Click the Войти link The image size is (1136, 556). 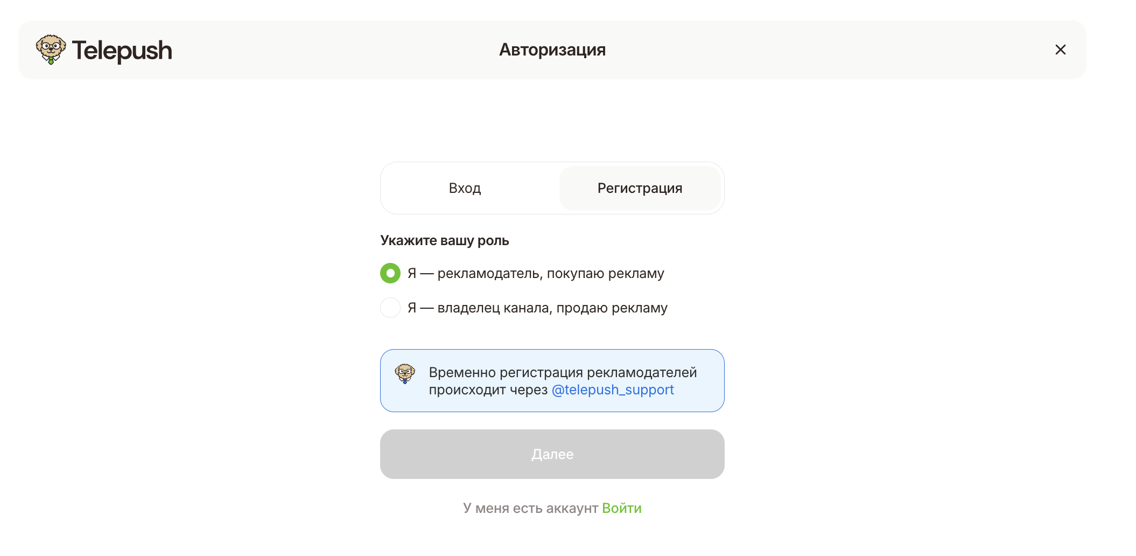[621, 508]
